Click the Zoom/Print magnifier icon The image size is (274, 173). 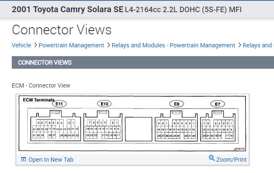[x=212, y=158]
